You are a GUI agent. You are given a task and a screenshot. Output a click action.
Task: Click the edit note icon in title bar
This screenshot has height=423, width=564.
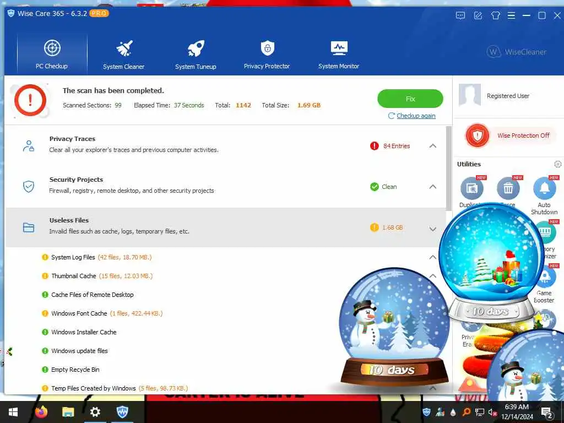[478, 15]
